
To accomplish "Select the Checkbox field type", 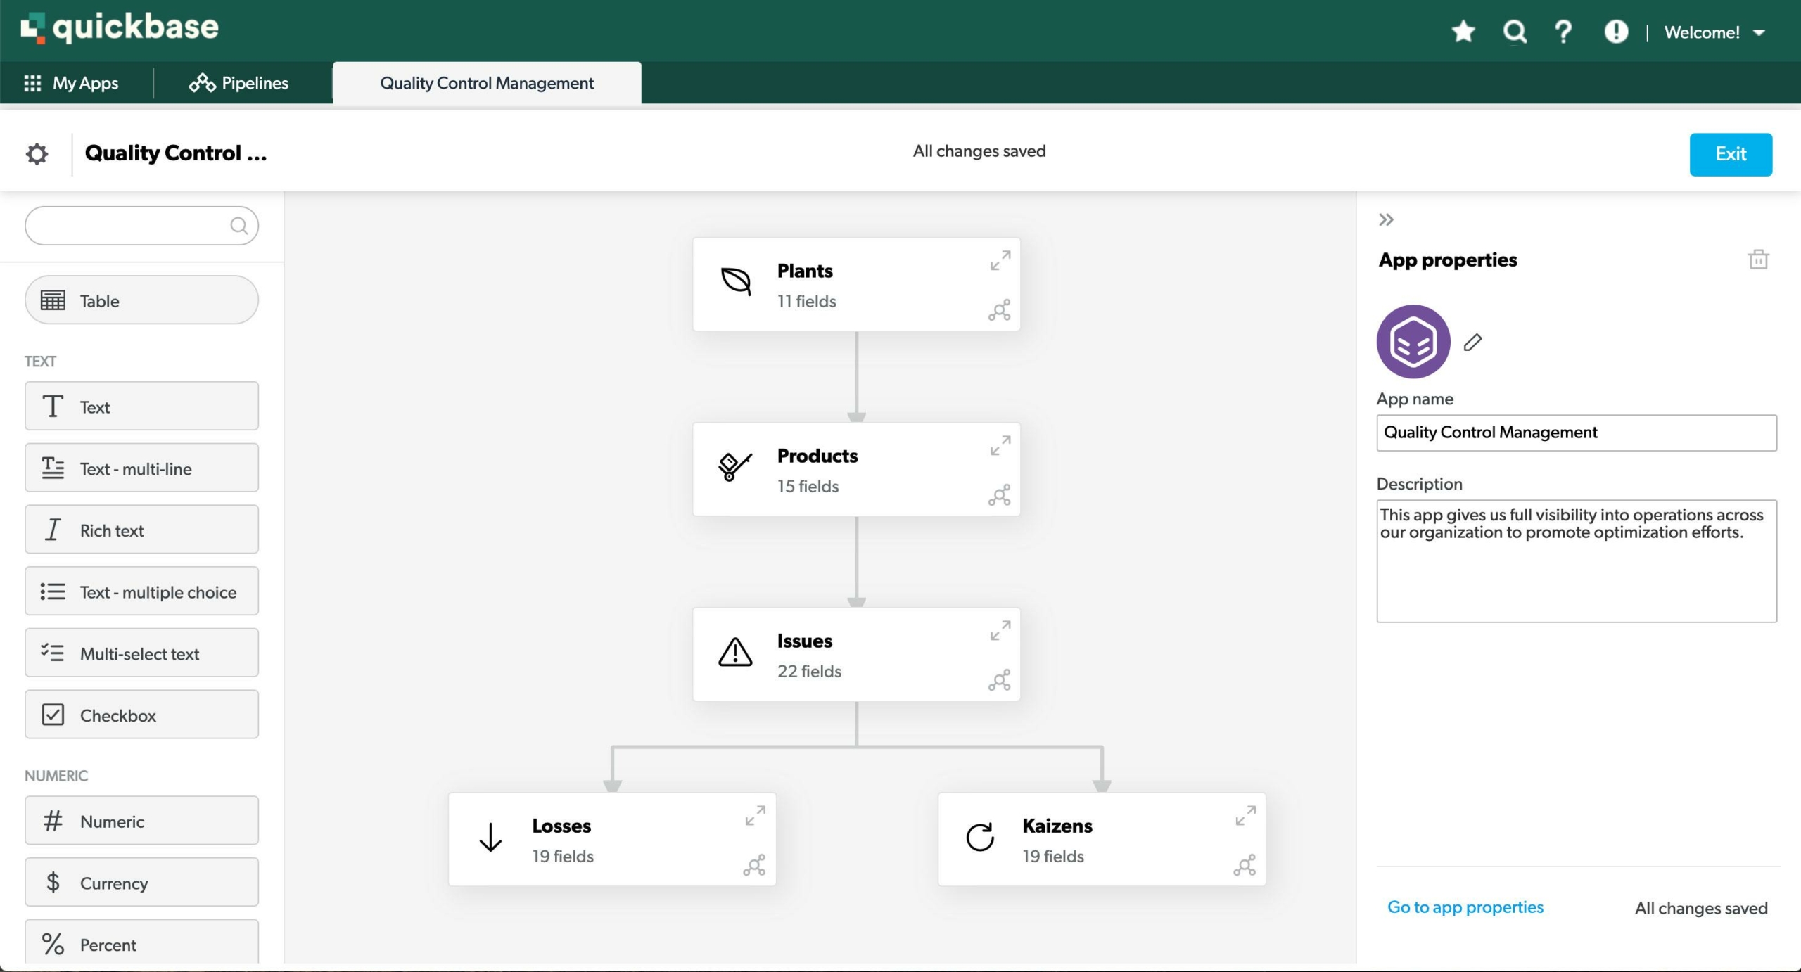I will coord(141,715).
